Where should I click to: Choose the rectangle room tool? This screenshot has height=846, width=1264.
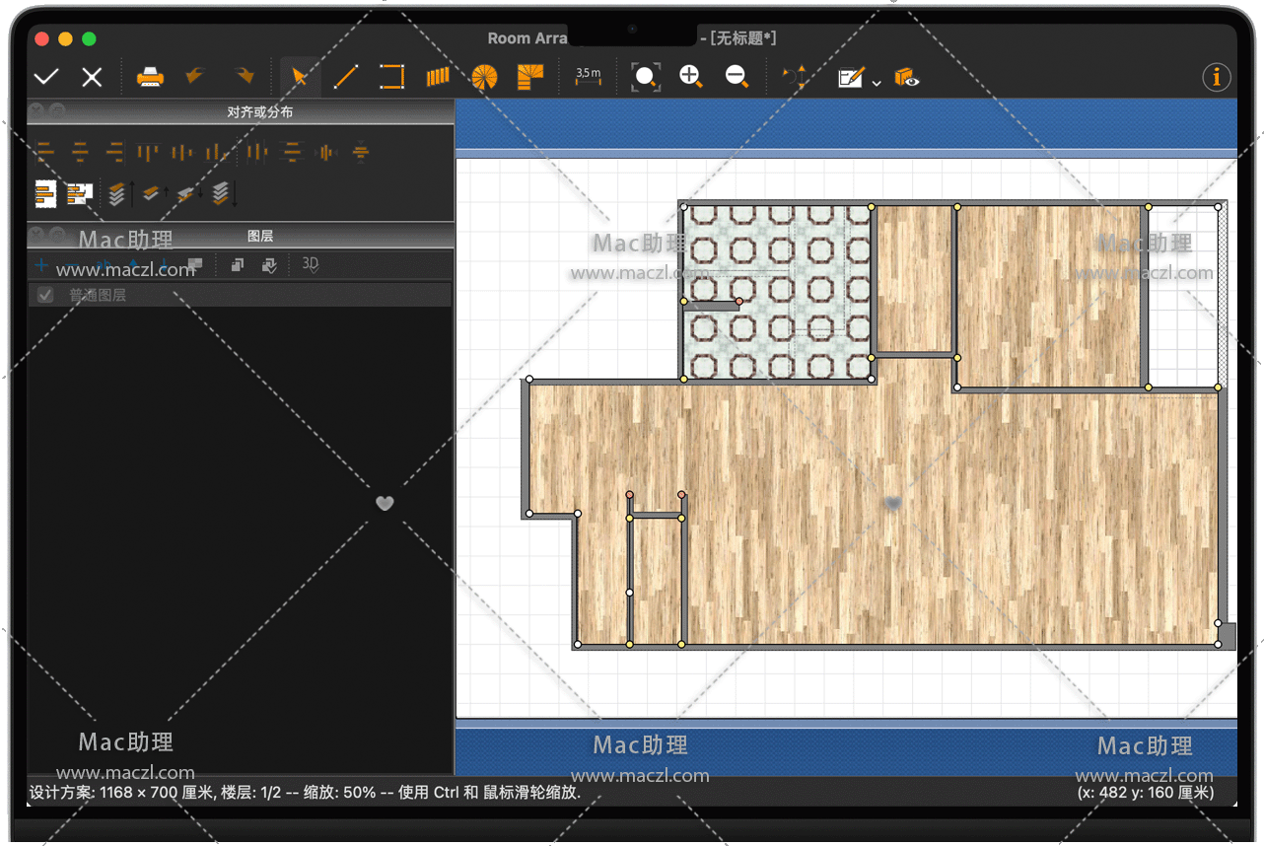pos(391,77)
